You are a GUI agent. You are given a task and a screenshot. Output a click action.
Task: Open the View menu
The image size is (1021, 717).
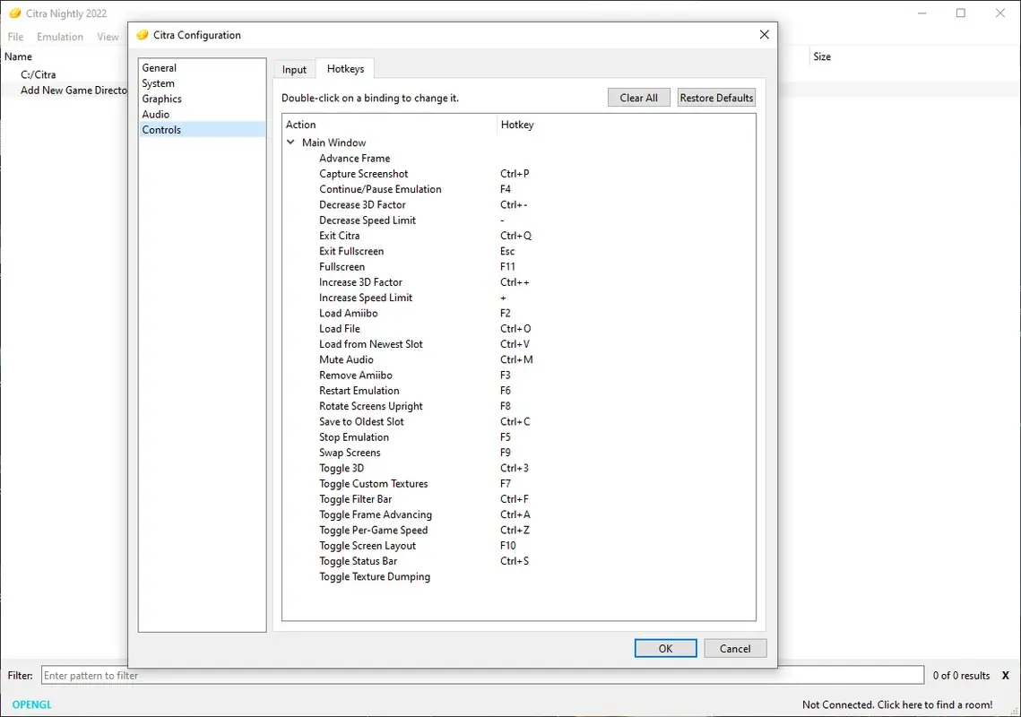click(x=108, y=37)
